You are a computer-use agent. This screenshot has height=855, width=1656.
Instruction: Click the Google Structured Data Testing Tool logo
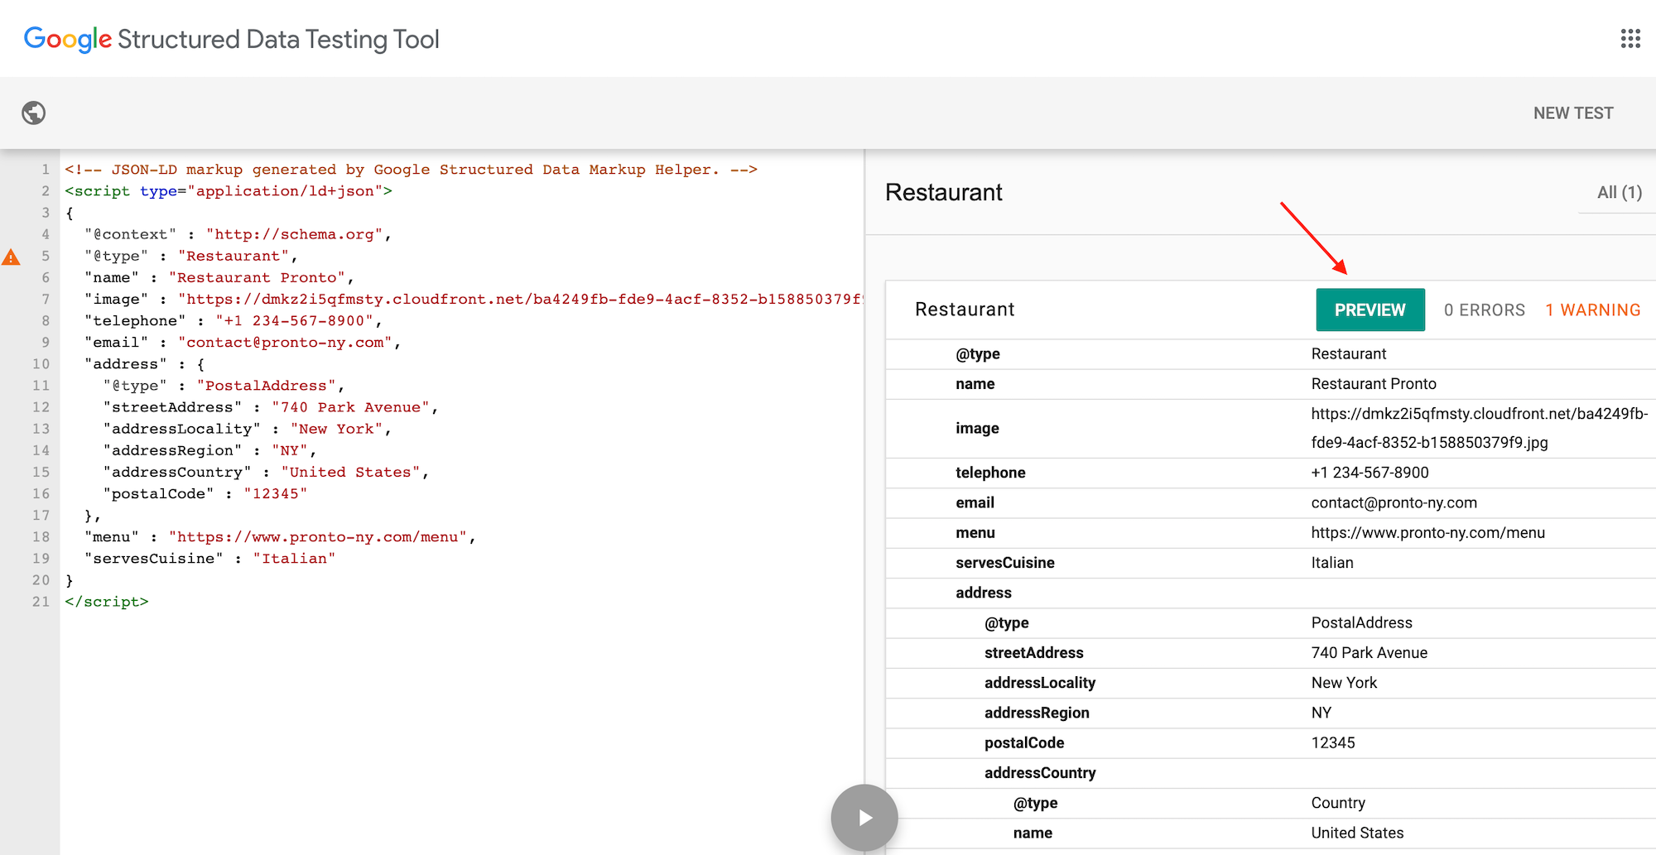[232, 38]
